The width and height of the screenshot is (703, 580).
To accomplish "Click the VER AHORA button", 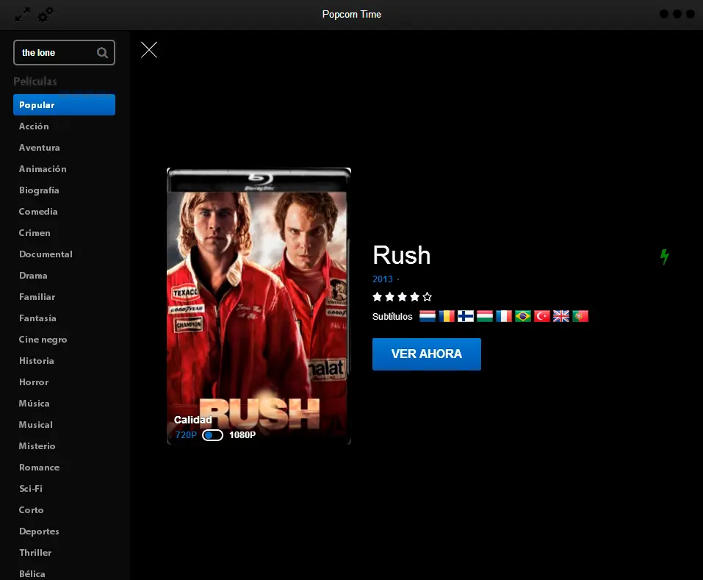I will point(426,354).
